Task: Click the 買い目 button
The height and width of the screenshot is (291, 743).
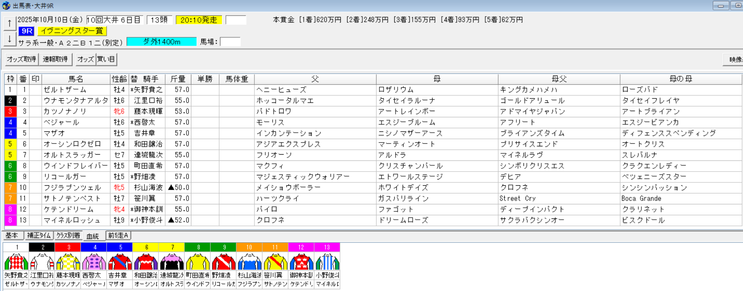Action: coord(106,59)
